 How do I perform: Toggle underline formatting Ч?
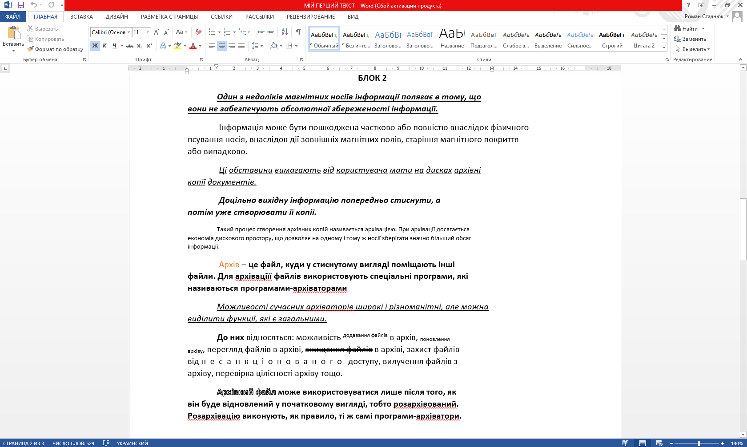click(115, 46)
